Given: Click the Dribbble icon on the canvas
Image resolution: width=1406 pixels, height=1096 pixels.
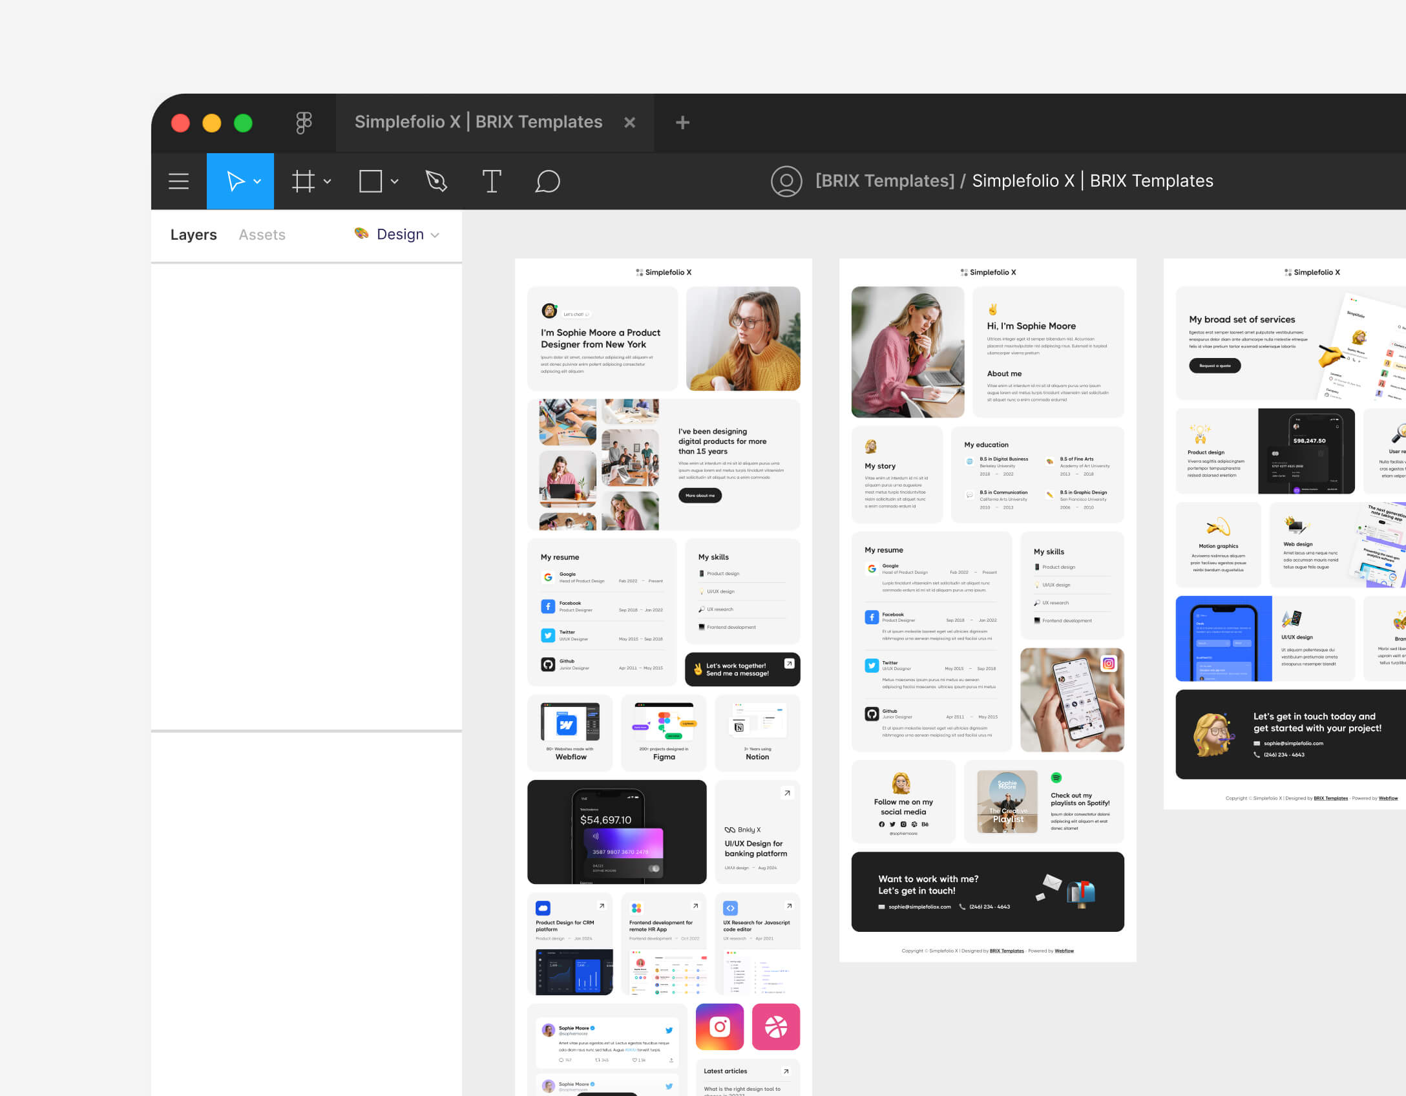Looking at the screenshot, I should (x=775, y=1026).
